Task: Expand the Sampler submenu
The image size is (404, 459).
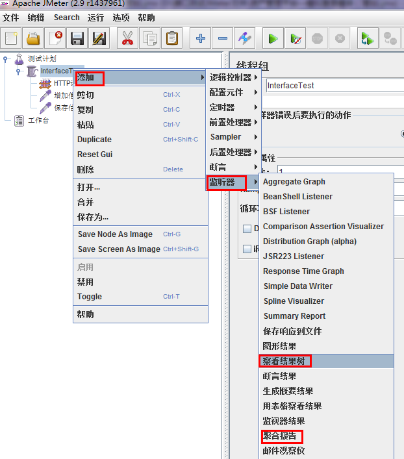Action: coord(233,137)
